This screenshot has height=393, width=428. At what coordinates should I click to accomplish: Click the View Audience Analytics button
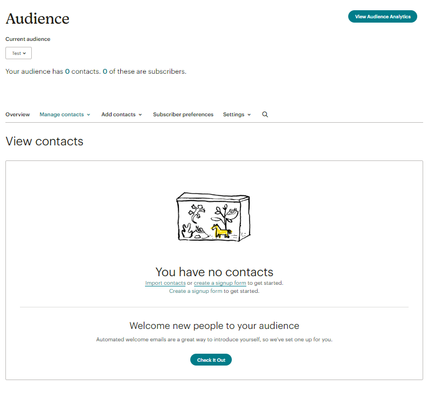pyautogui.click(x=382, y=17)
